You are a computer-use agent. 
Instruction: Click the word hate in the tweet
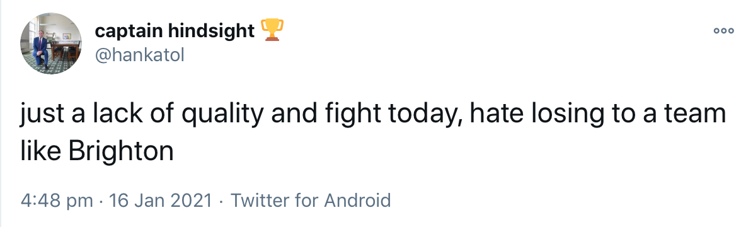494,115
